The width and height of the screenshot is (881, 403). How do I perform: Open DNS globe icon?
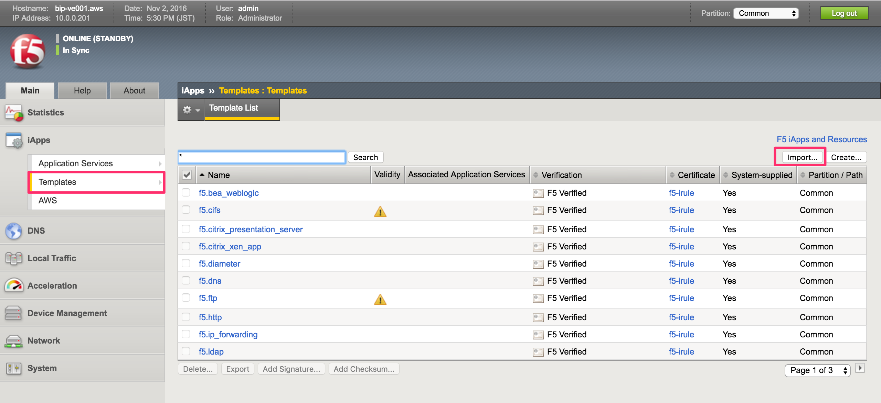[x=14, y=231]
